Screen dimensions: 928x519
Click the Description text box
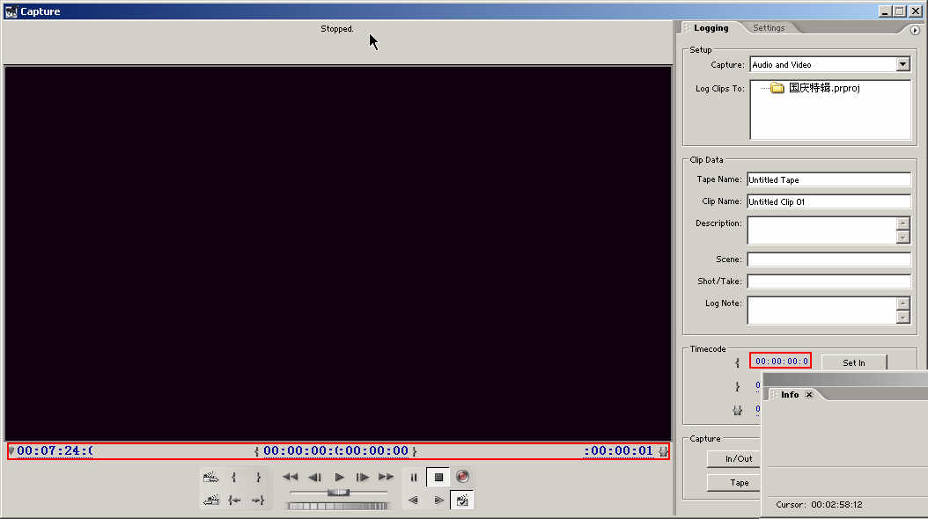[821, 230]
